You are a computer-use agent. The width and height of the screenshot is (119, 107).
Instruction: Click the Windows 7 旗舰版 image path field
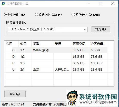[x=48, y=30]
